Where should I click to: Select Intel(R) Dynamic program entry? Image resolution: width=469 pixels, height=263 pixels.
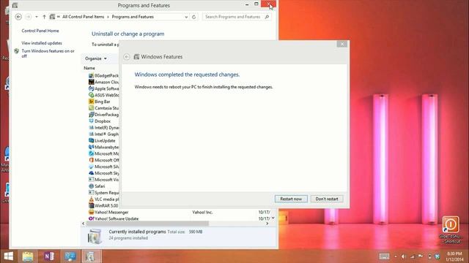[x=103, y=128]
